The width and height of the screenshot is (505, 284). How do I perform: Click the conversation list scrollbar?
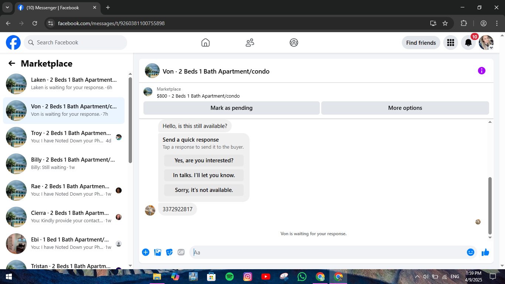pos(130,120)
